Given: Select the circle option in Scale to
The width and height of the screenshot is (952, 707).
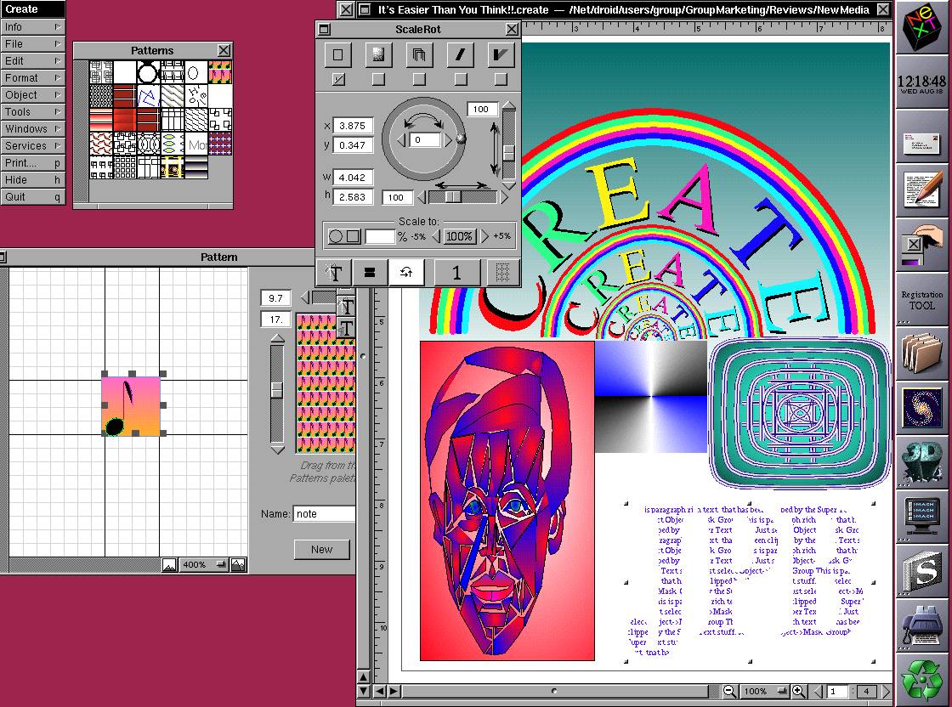Looking at the screenshot, I should tap(335, 237).
